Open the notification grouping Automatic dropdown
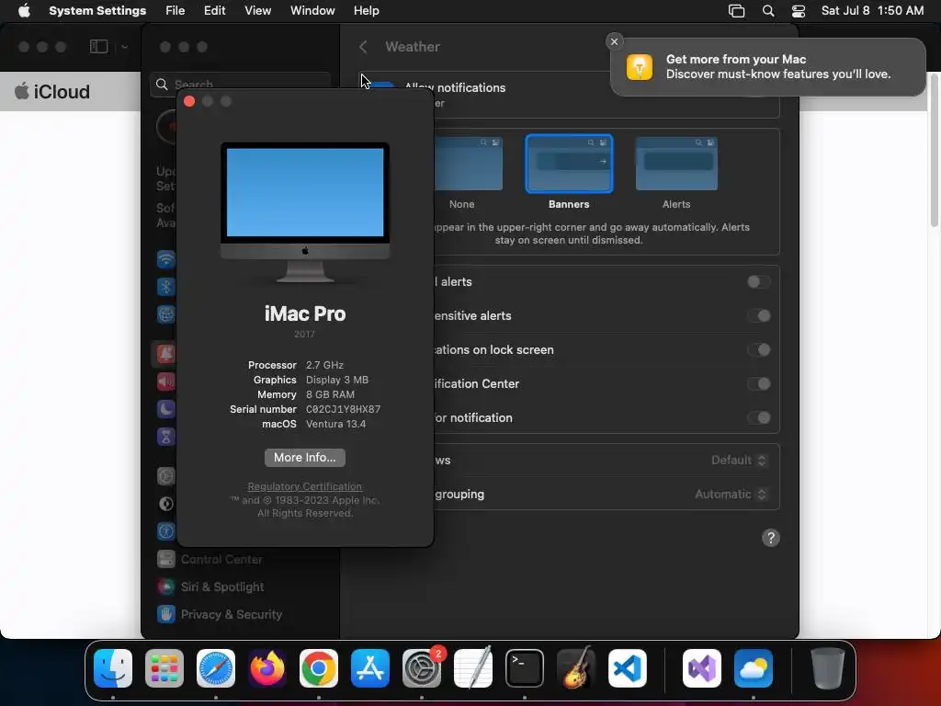Image resolution: width=941 pixels, height=706 pixels. (x=731, y=494)
